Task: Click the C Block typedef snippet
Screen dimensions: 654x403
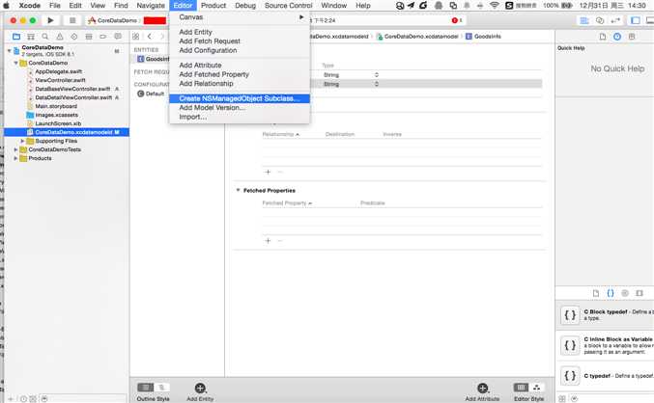Action: [x=605, y=315]
